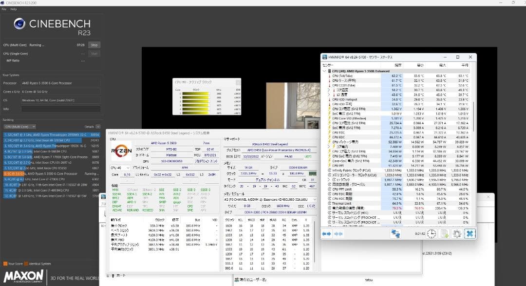Screen dimensions: 526x286
Task: Click the log file icon with green plus
Action: pyautogui.click(x=444, y=234)
